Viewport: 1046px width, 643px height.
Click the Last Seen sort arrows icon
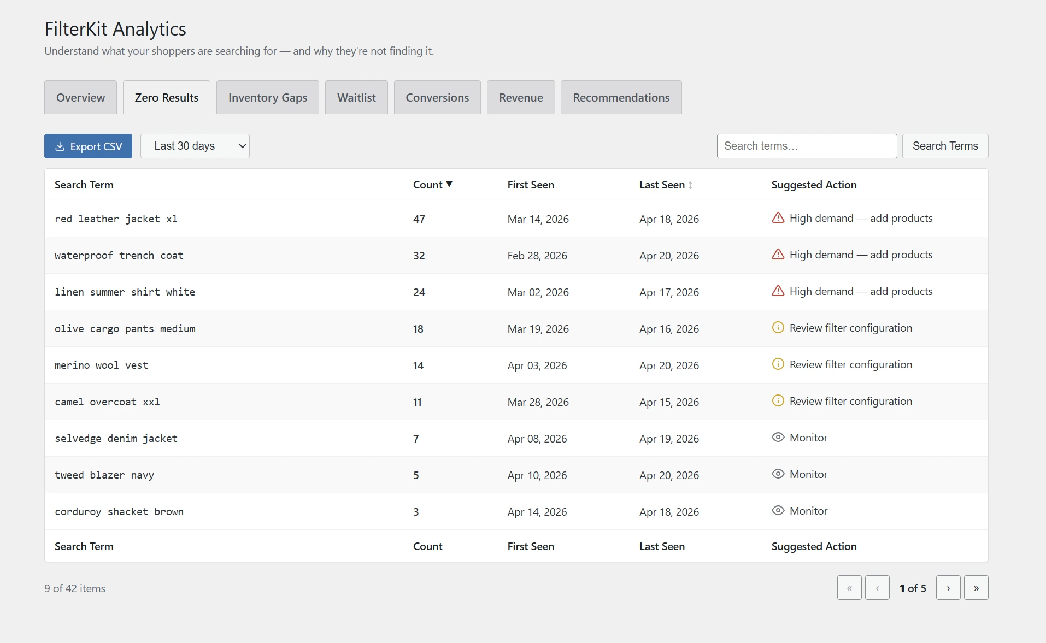pyautogui.click(x=691, y=185)
